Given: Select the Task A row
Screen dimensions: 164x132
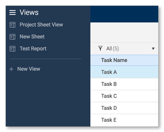Looking at the screenshot, I should point(124,72).
